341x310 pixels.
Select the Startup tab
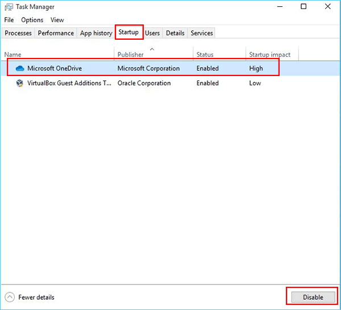click(128, 32)
